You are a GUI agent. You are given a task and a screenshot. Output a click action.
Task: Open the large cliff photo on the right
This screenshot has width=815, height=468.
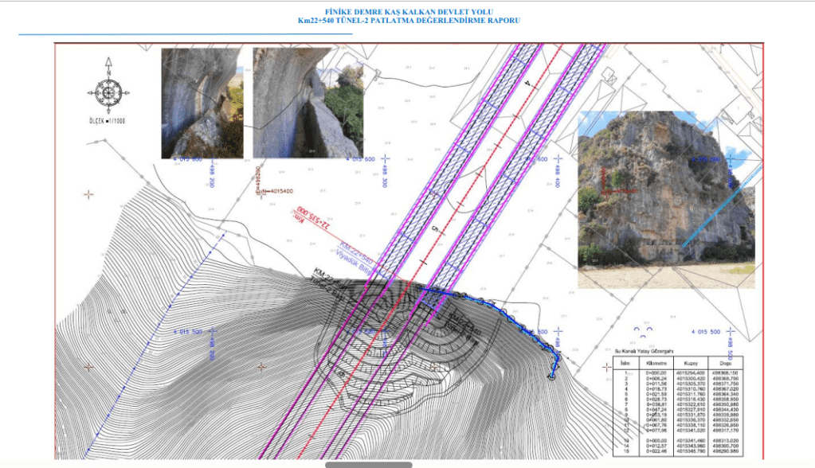[x=665, y=199]
